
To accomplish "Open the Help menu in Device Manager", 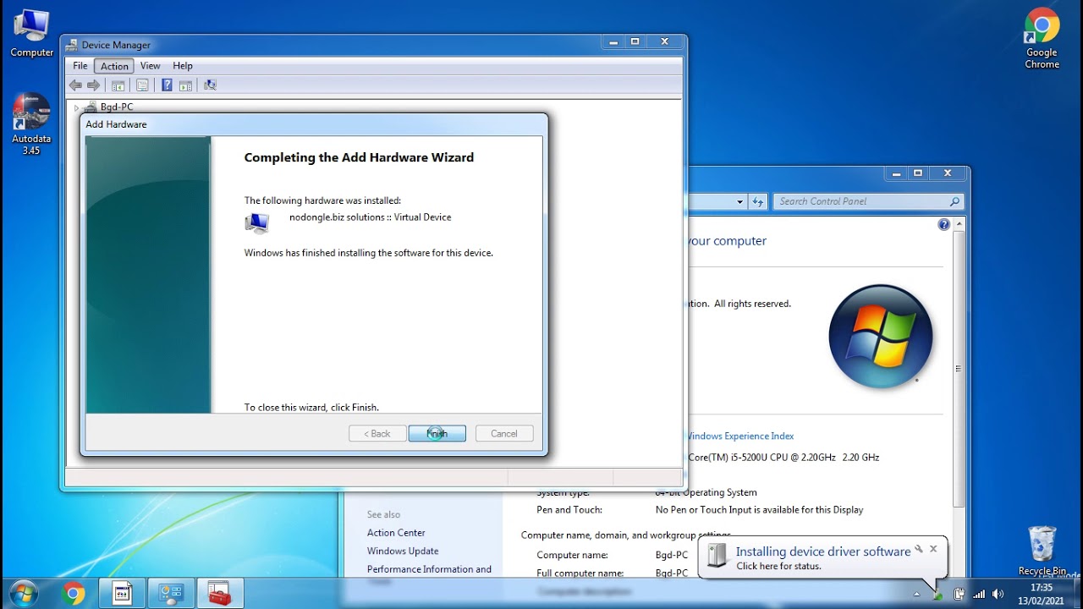I will point(183,66).
